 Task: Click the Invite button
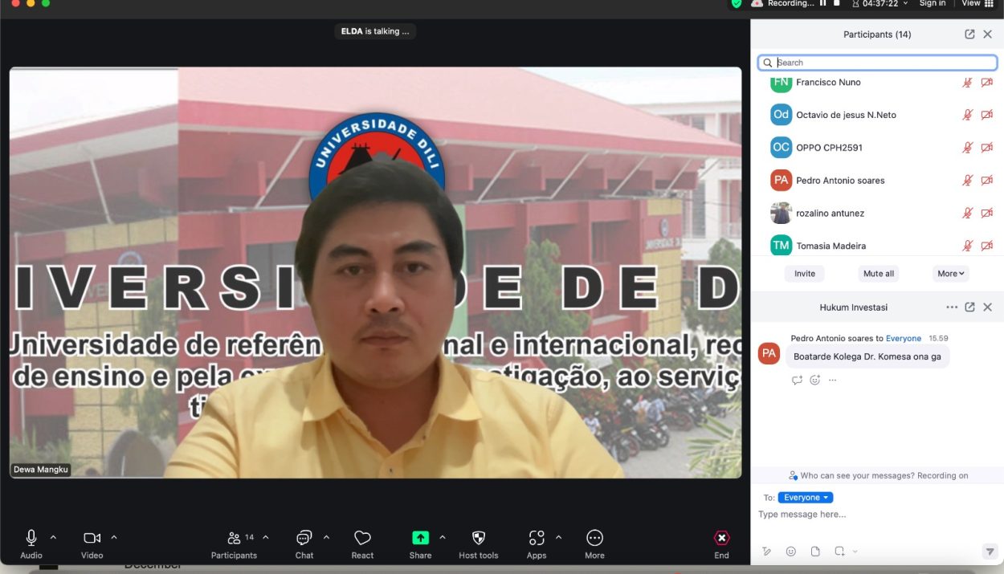click(x=804, y=273)
